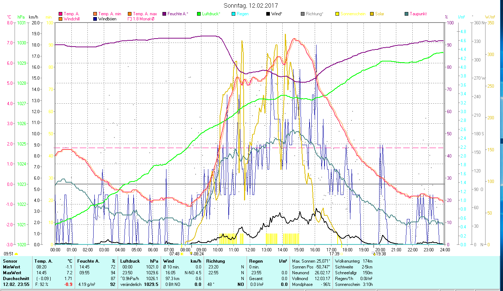Click the orange Windchill legend square

(60, 19)
